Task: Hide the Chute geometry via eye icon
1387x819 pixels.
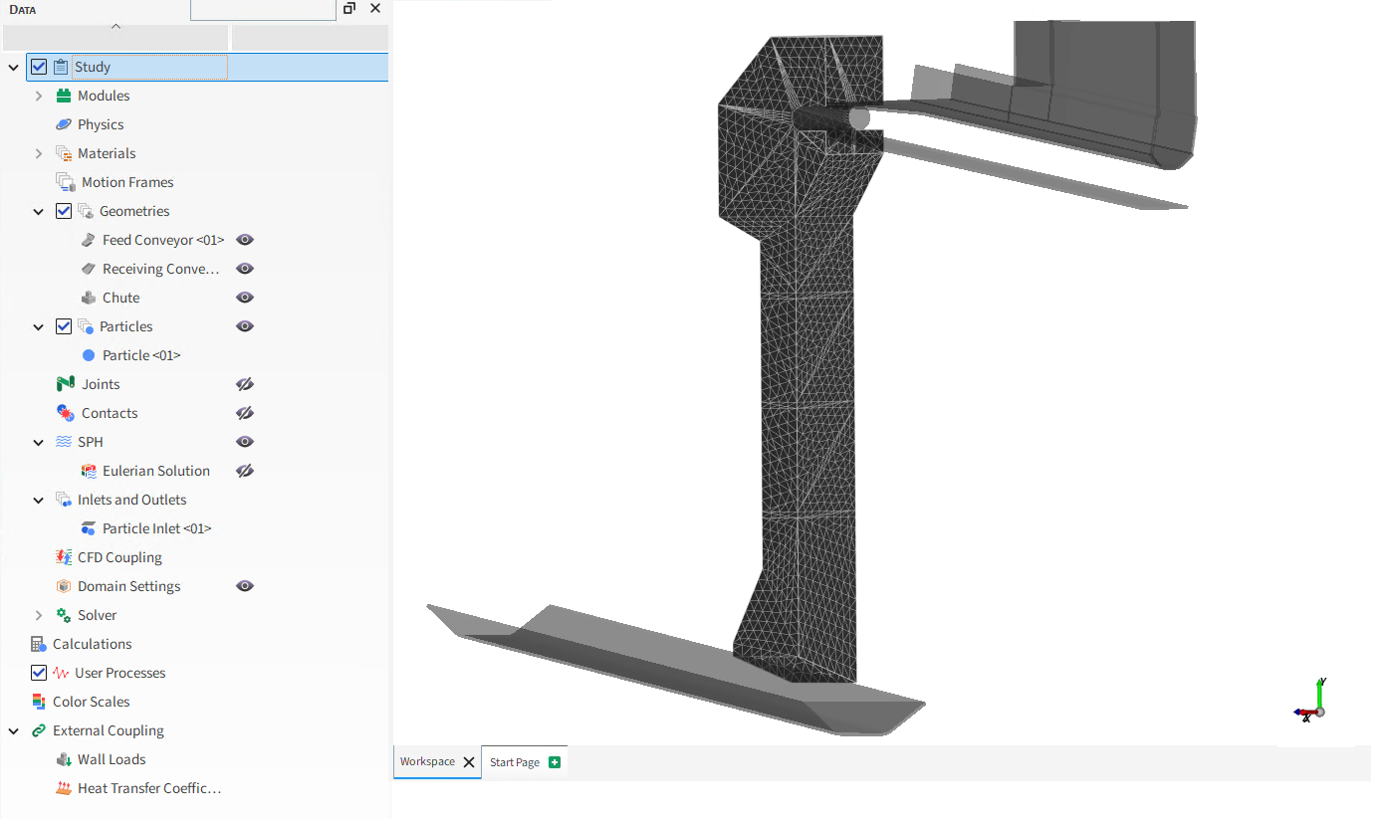Action: pos(245,298)
